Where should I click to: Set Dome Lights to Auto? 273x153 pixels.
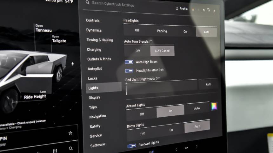pyautogui.click(x=197, y=127)
